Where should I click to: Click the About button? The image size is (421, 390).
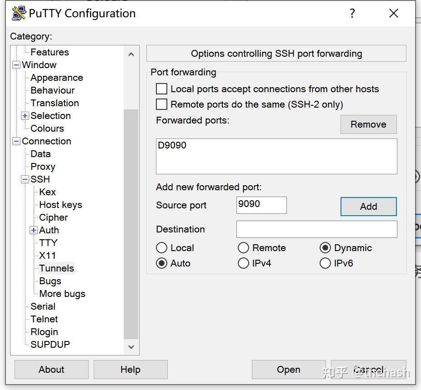pyautogui.click(x=51, y=370)
